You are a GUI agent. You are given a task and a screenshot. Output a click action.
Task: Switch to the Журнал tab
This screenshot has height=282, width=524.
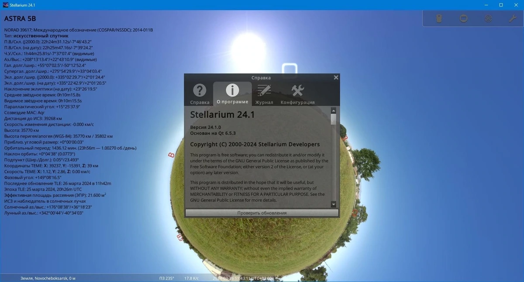click(264, 94)
